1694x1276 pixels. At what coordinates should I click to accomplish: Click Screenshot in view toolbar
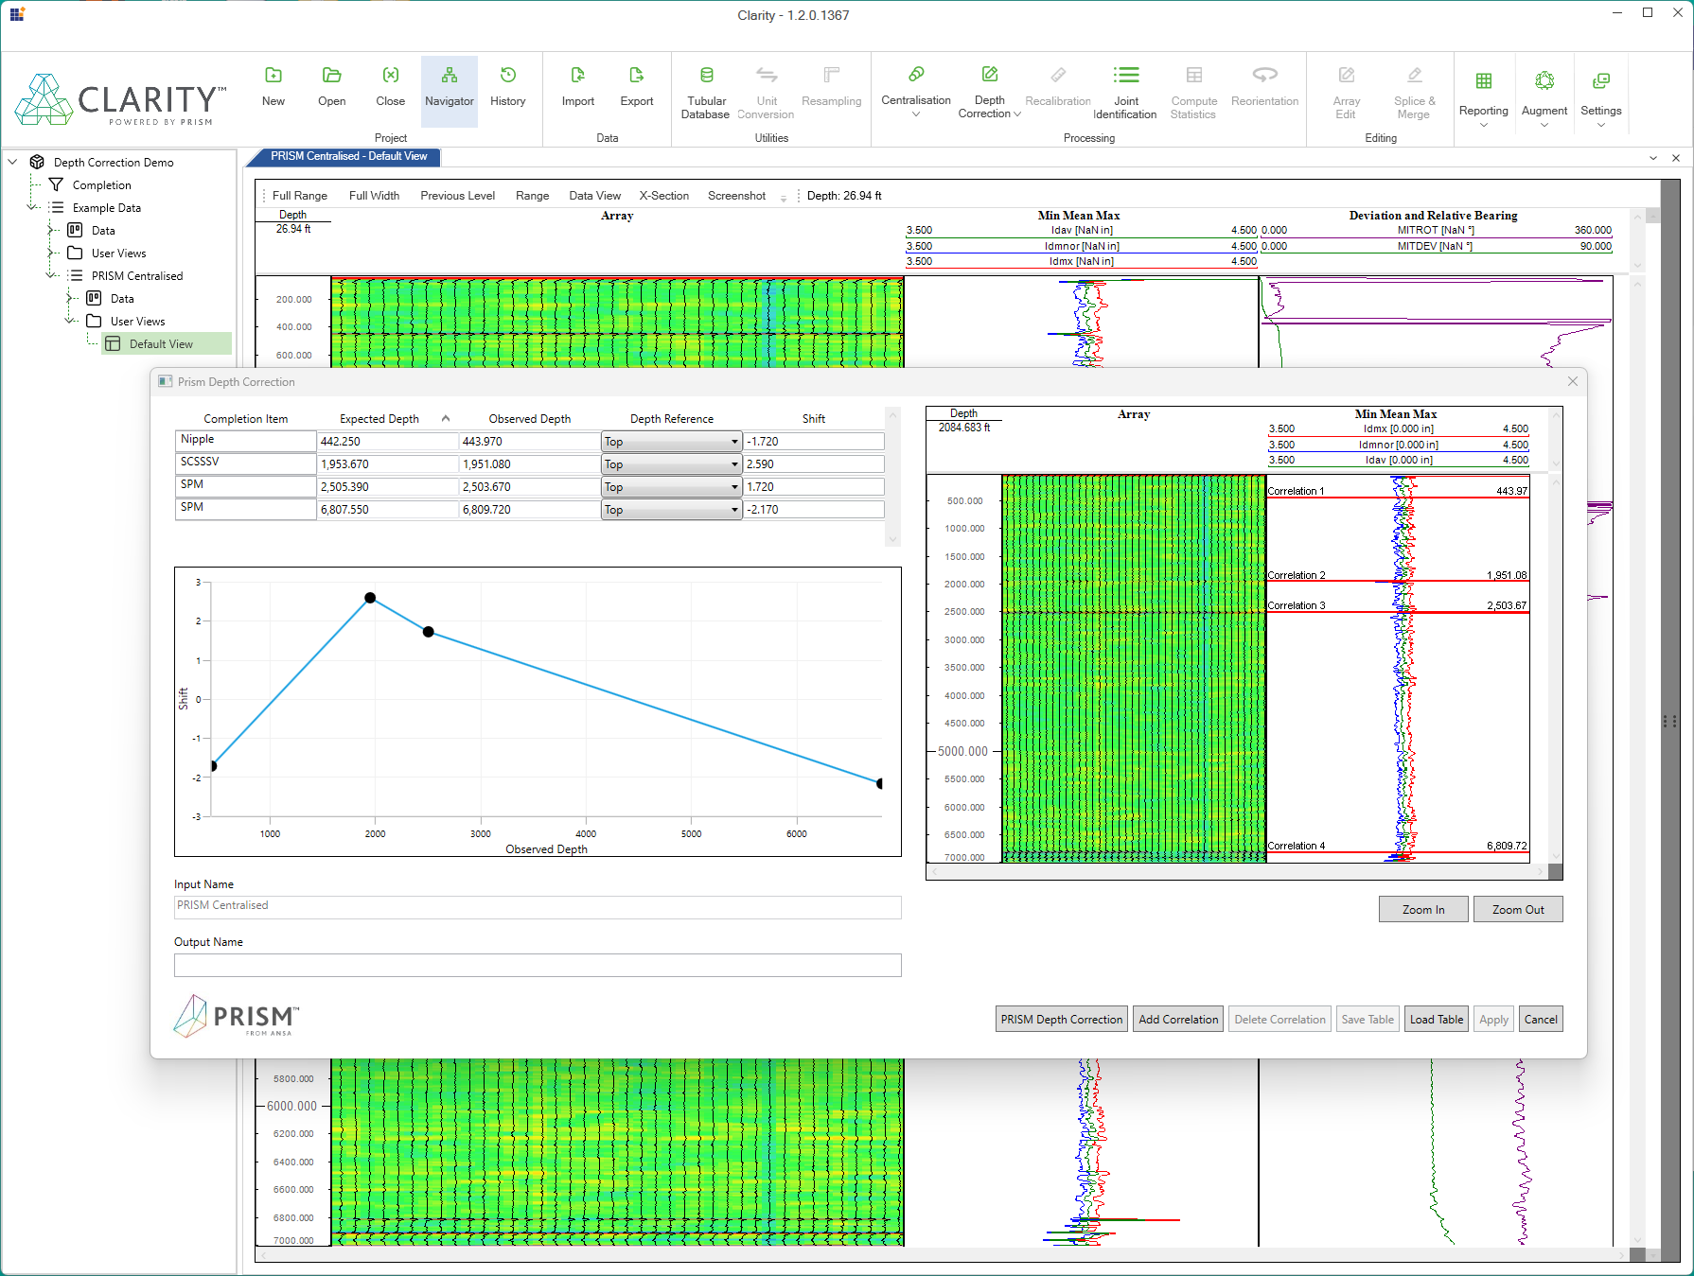[736, 196]
